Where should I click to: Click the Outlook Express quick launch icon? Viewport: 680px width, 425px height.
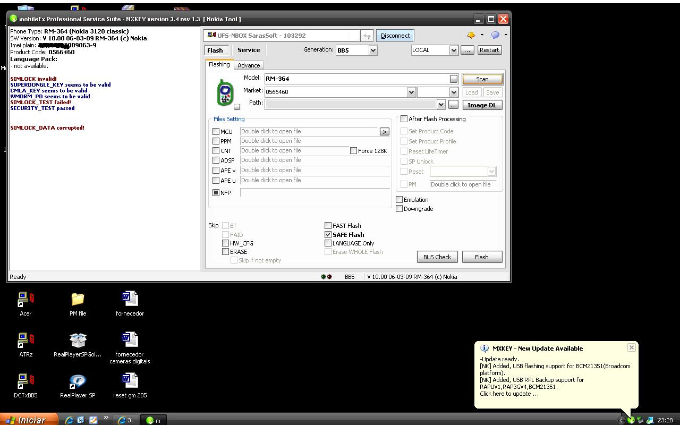81,420
